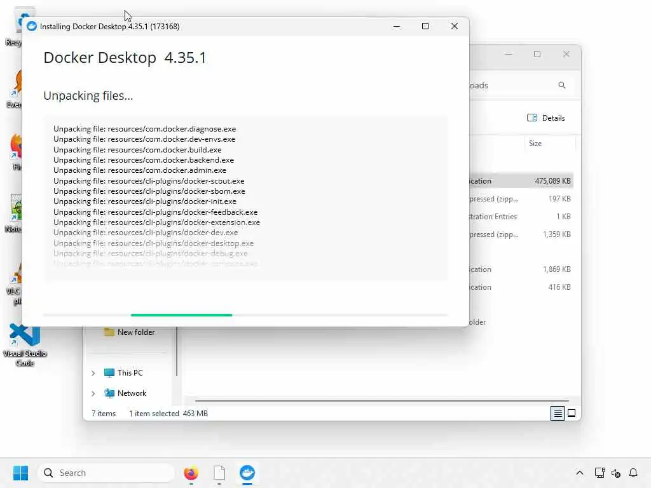Click the com.docker.build.exe log line

(137, 150)
